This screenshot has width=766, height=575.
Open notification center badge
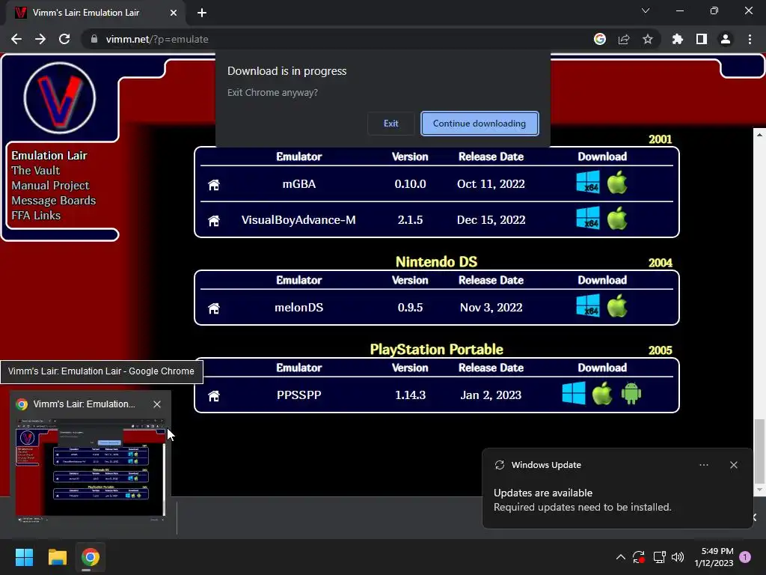click(745, 557)
